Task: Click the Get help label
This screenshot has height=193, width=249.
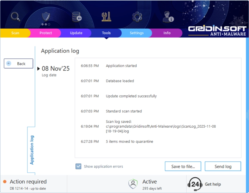Action: click(x=213, y=184)
